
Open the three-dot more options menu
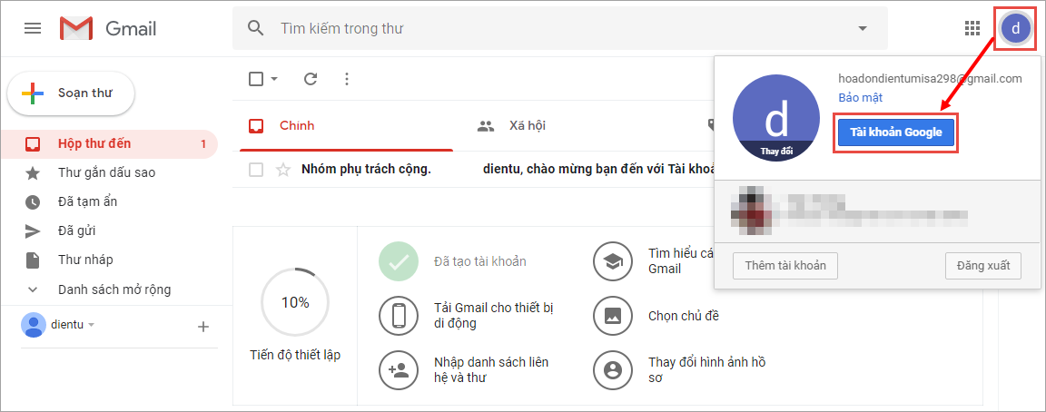point(346,79)
